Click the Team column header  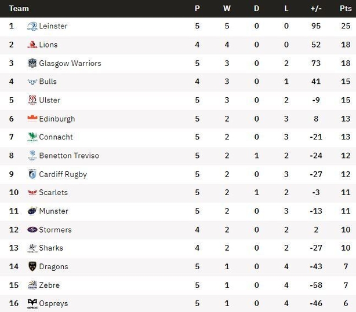(x=19, y=8)
